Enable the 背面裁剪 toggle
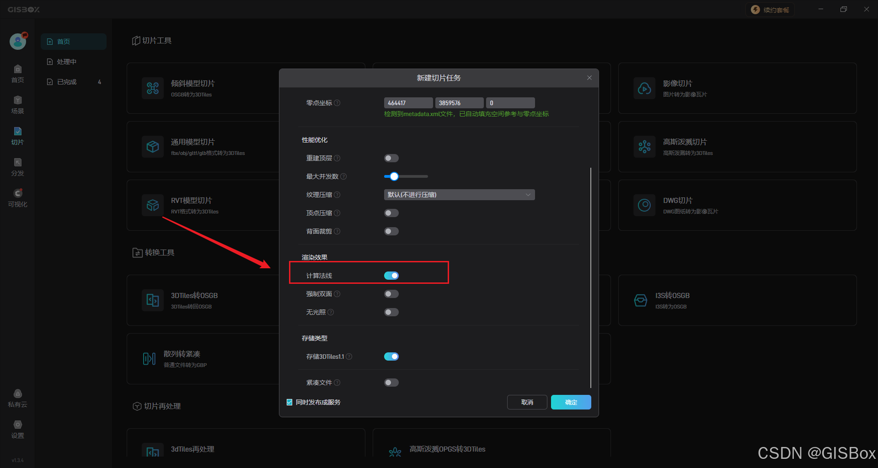This screenshot has height=468, width=878. coord(391,231)
